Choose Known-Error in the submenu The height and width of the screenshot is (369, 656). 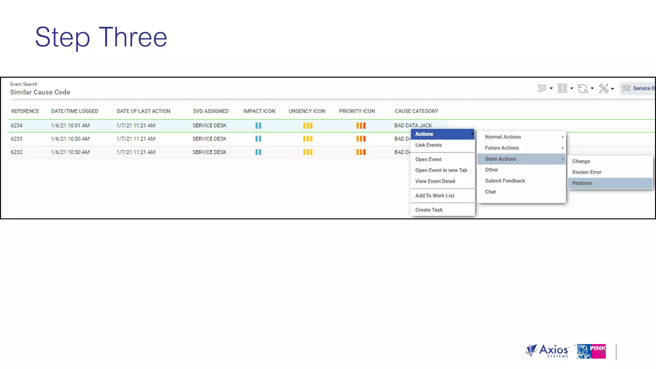(x=586, y=172)
